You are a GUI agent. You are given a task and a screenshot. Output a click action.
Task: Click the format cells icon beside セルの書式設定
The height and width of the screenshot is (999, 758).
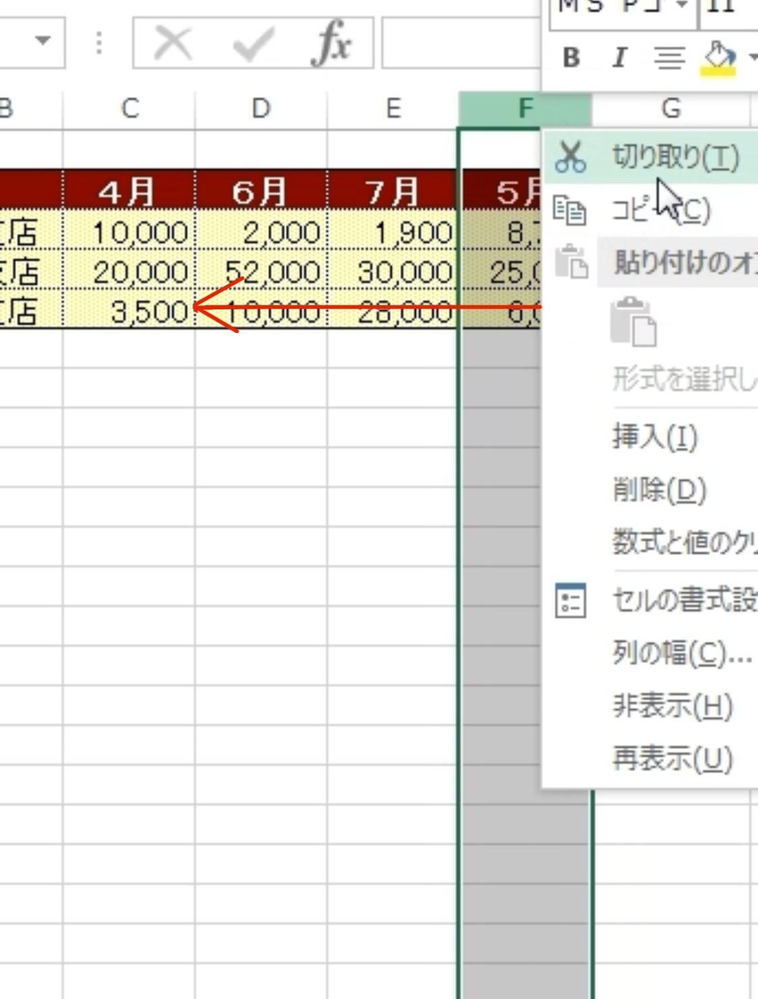[x=570, y=600]
